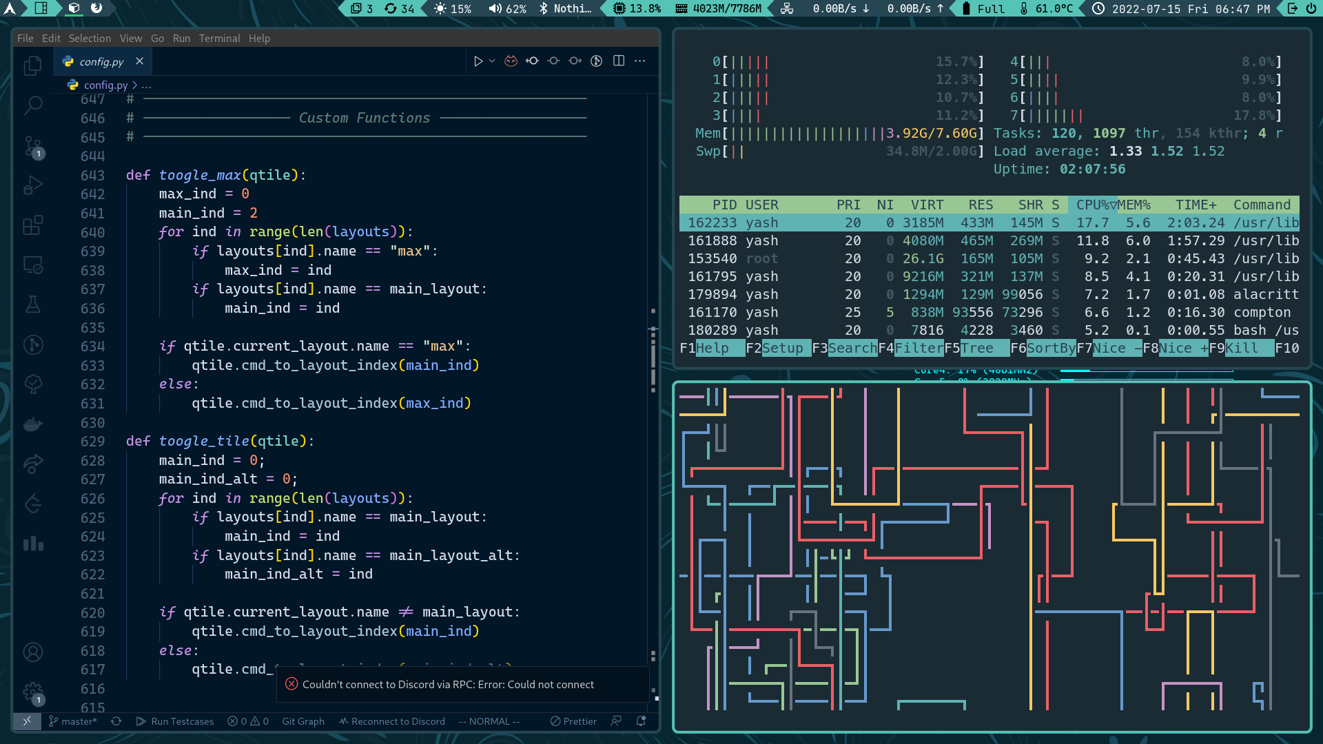Viewport: 1323px width, 744px height.
Task: Open the Testing flask icon view
Action: pyautogui.click(x=32, y=304)
